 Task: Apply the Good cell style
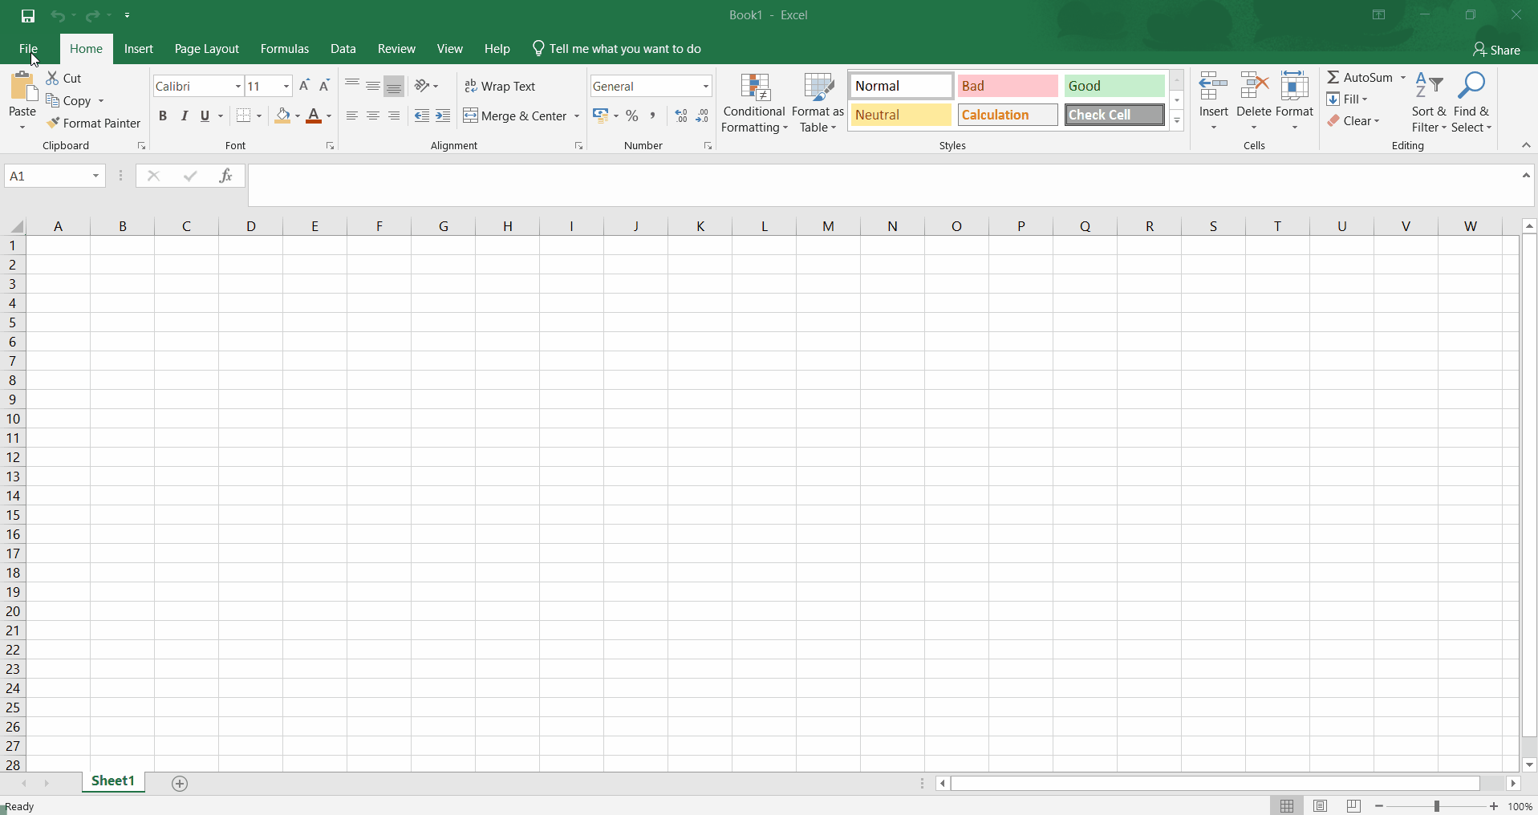(1114, 86)
